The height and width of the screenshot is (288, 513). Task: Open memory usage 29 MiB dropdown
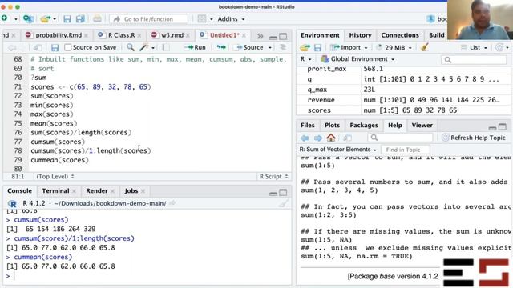394,47
